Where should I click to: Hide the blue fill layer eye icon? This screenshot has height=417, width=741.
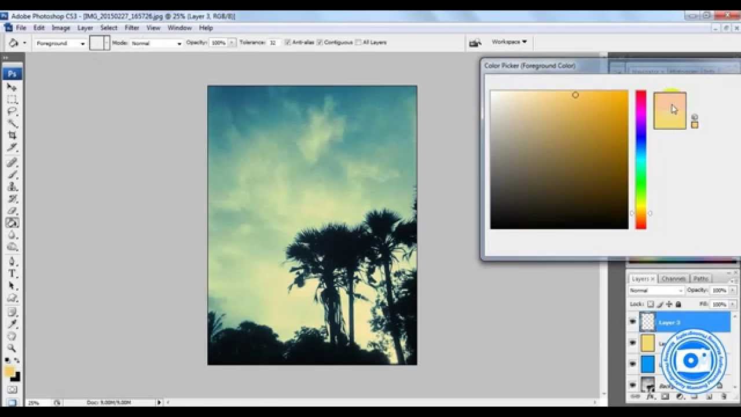pyautogui.click(x=632, y=364)
